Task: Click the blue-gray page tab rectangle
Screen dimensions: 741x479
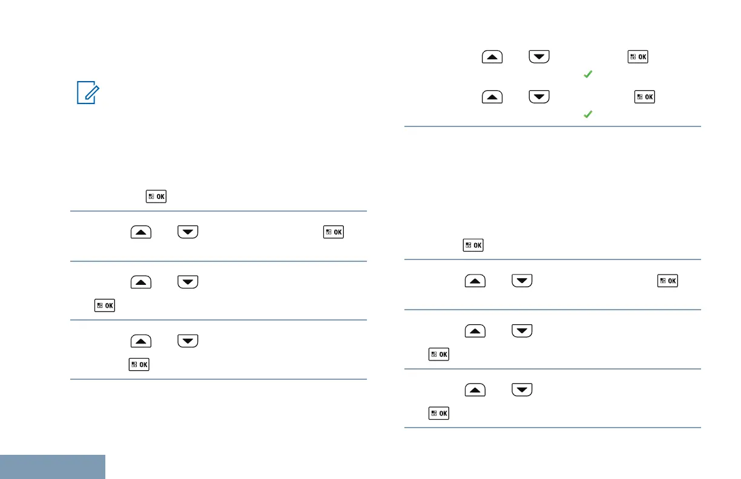Action: click(53, 466)
